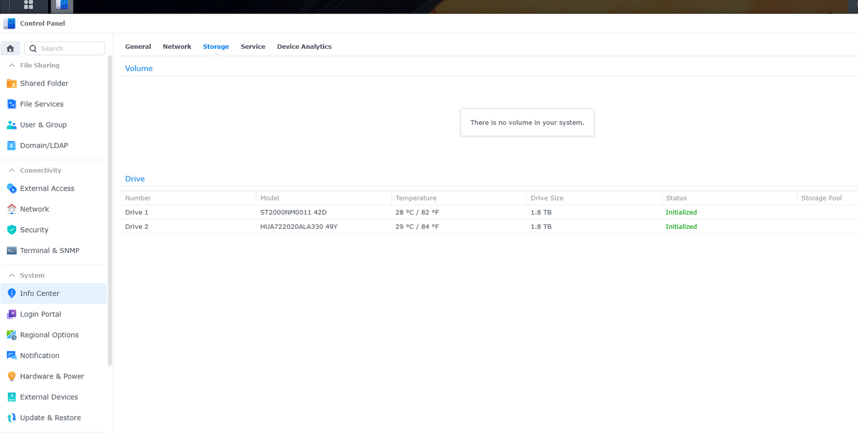Go to Control Panel home icon
858x433 pixels.
(11, 48)
